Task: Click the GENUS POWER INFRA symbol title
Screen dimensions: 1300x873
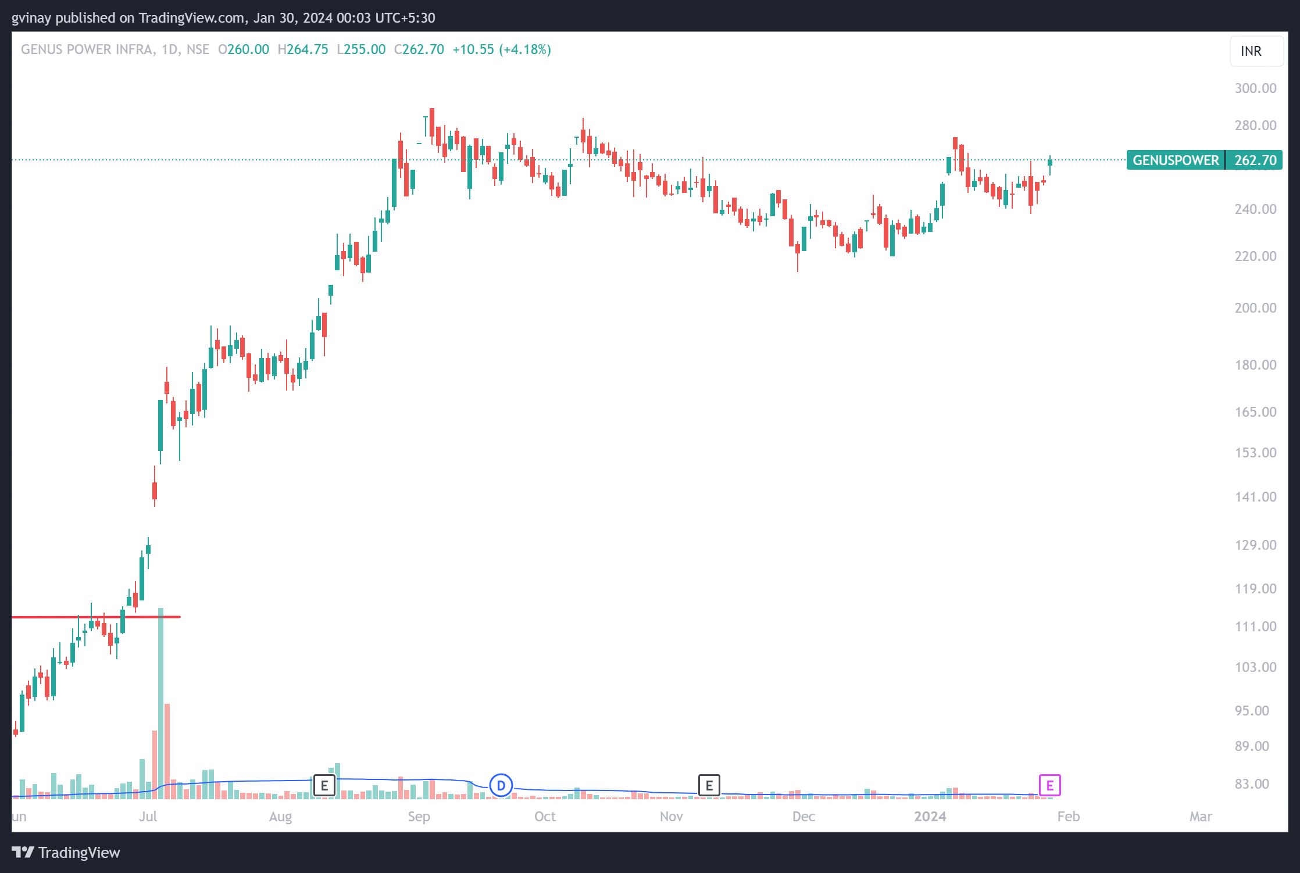Action: (87, 49)
